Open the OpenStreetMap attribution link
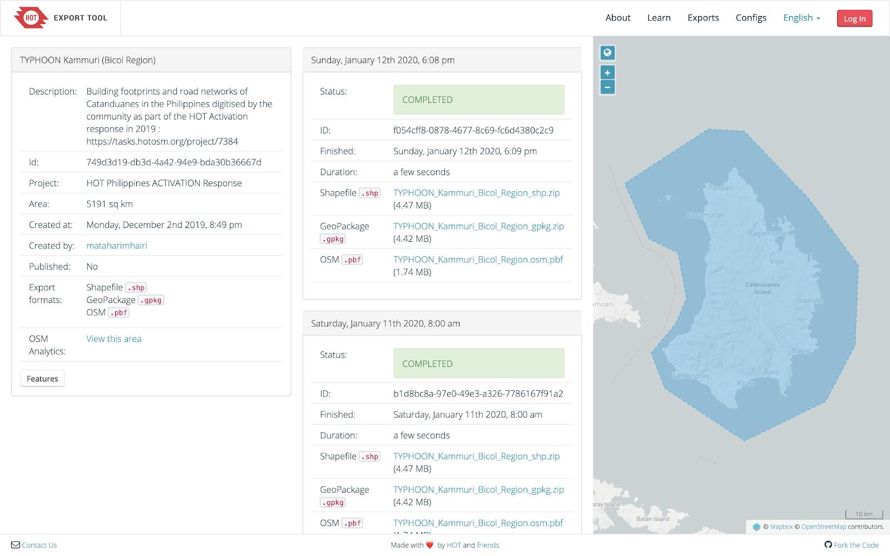 pyautogui.click(x=824, y=527)
